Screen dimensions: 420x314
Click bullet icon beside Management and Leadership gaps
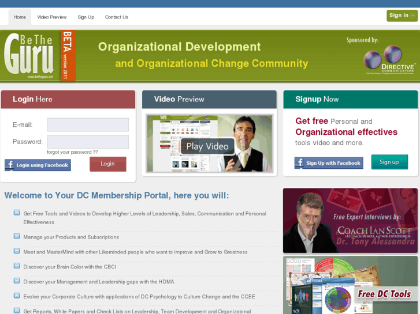(17, 281)
